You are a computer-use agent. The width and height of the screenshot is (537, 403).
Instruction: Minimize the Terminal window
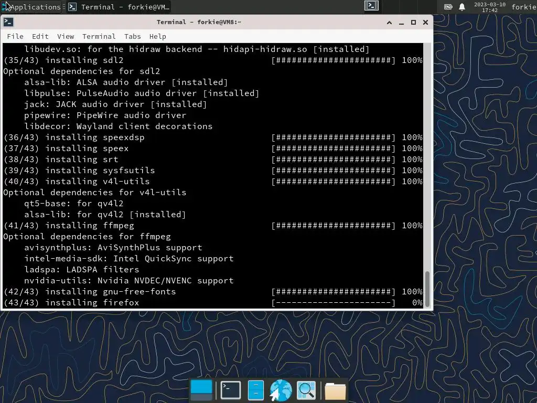click(x=401, y=22)
